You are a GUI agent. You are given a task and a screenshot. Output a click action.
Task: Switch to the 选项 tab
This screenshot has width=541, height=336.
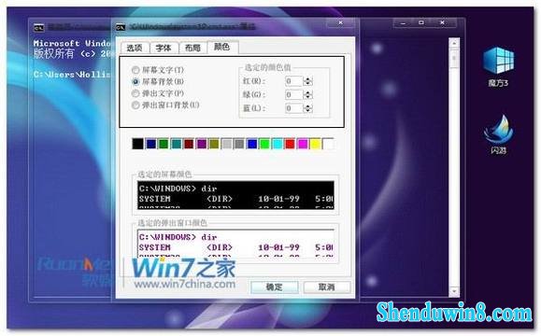tap(135, 48)
